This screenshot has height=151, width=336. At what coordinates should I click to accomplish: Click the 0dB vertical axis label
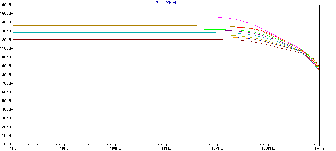(x=8, y=144)
